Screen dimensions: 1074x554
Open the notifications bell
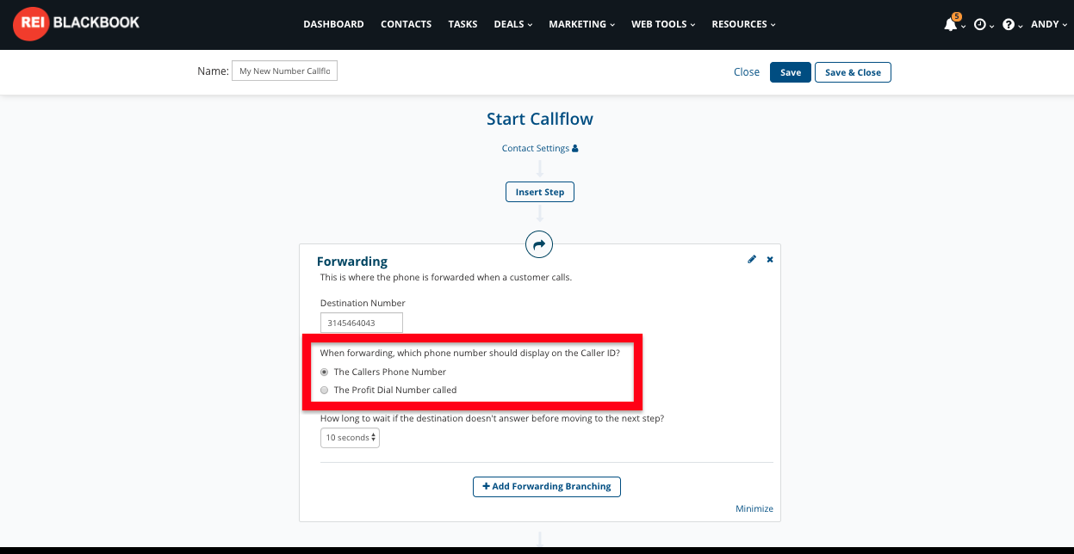[x=951, y=24]
